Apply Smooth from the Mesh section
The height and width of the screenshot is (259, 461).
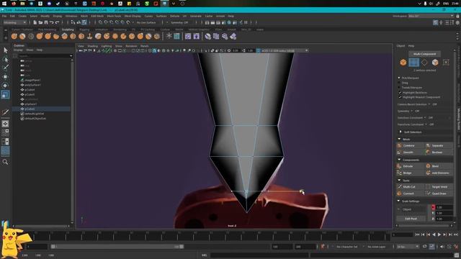(411, 153)
